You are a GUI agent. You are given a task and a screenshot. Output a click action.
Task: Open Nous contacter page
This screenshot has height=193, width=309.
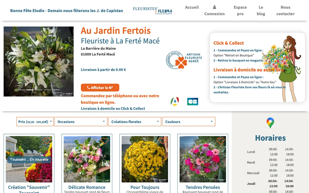[285, 11]
